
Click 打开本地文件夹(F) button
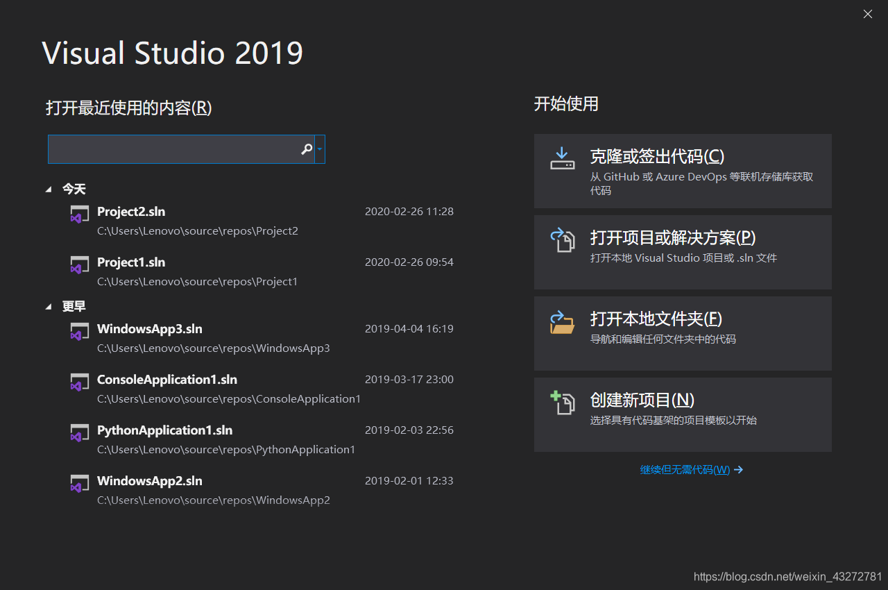click(x=683, y=333)
